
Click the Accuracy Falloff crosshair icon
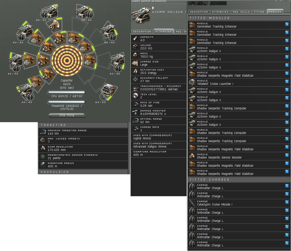click(135, 79)
